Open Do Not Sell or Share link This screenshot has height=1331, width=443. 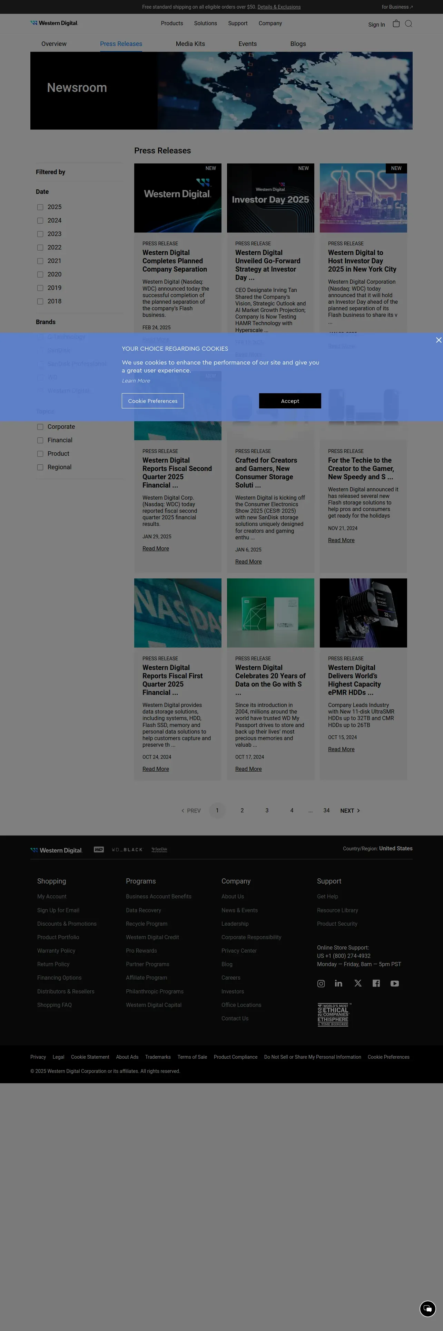click(313, 1057)
